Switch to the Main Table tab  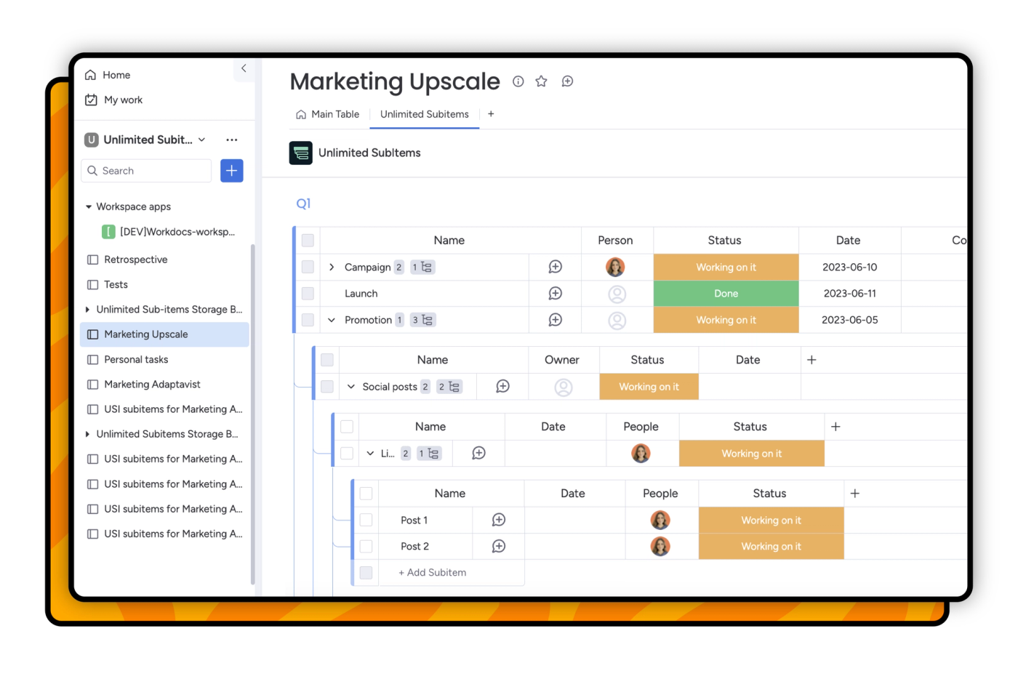328,114
